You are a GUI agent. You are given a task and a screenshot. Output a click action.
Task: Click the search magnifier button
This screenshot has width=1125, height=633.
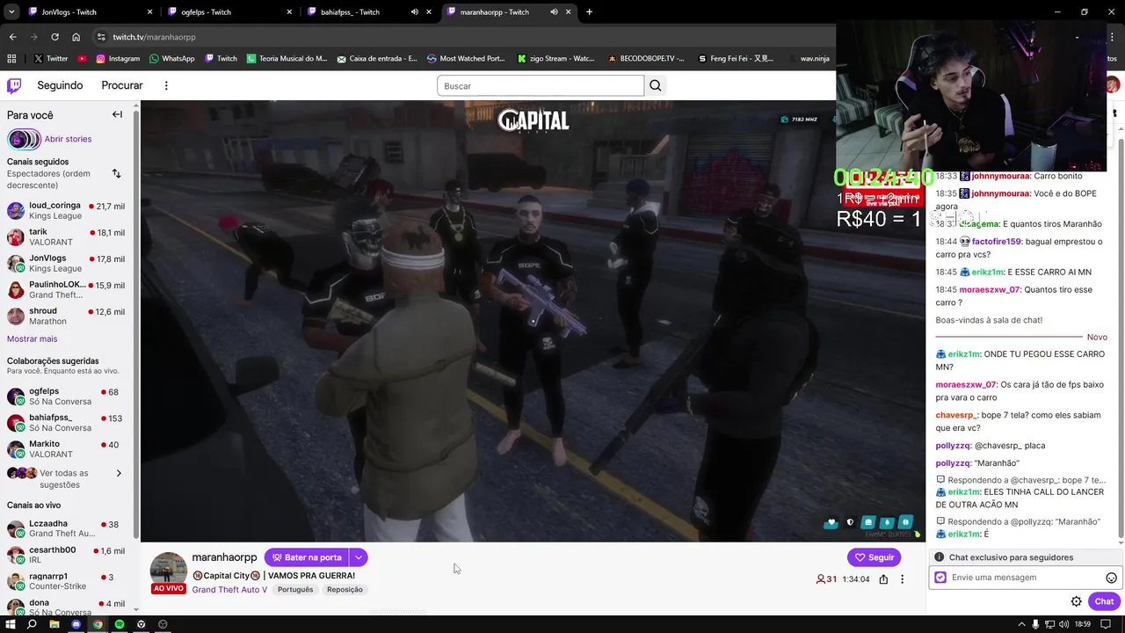655,85
